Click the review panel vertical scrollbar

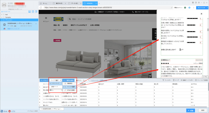[x=208, y=30]
